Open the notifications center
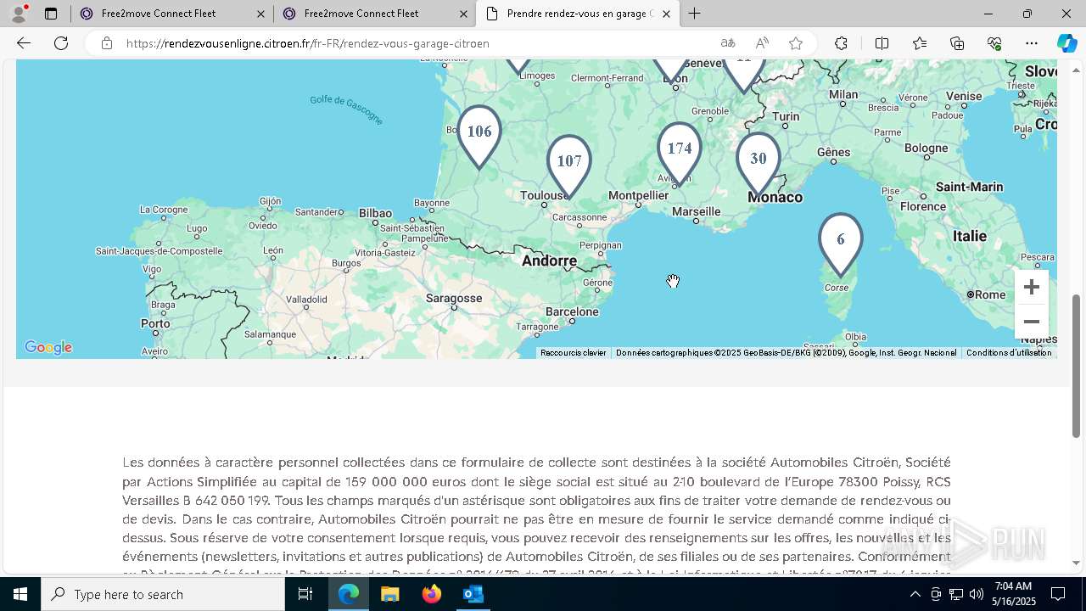1086x611 pixels. point(1058,594)
